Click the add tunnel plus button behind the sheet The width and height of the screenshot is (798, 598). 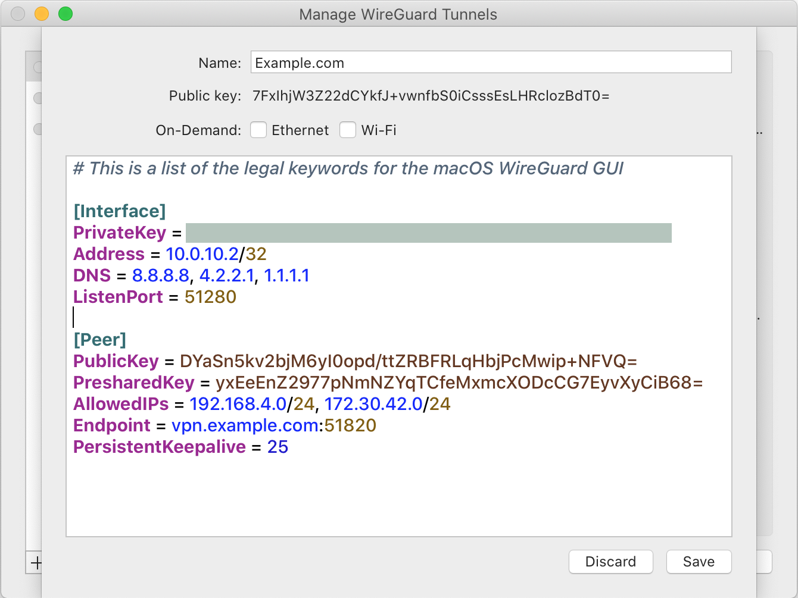35,562
